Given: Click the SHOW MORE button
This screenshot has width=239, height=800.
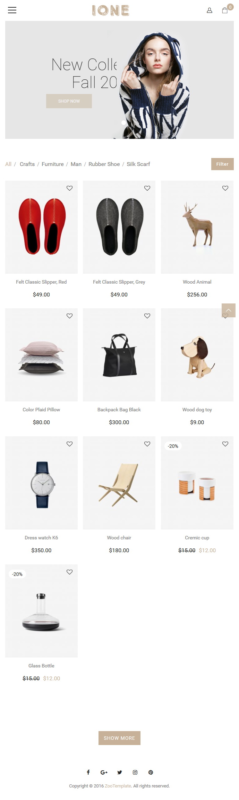Looking at the screenshot, I should click(119, 738).
